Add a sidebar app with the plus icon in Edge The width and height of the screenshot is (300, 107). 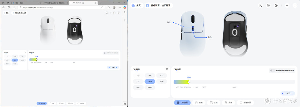[x=125, y=20]
